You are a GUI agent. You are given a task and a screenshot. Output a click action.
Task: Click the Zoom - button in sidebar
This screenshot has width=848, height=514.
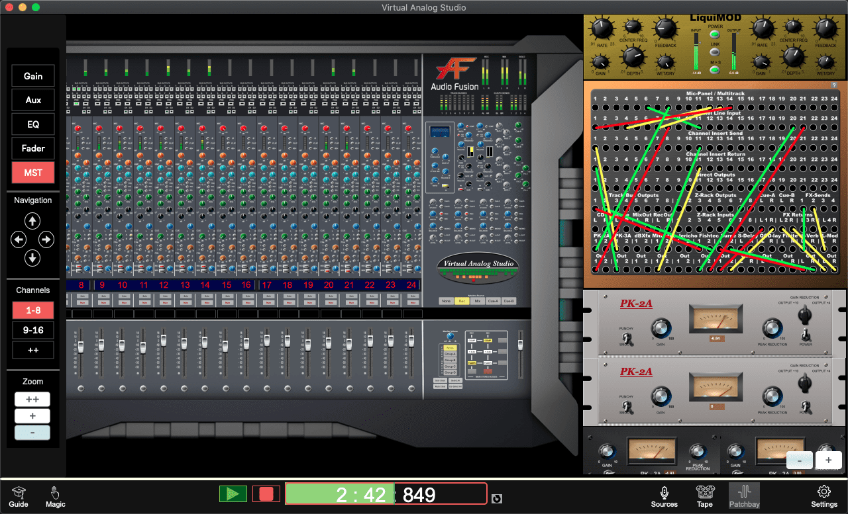click(32, 433)
